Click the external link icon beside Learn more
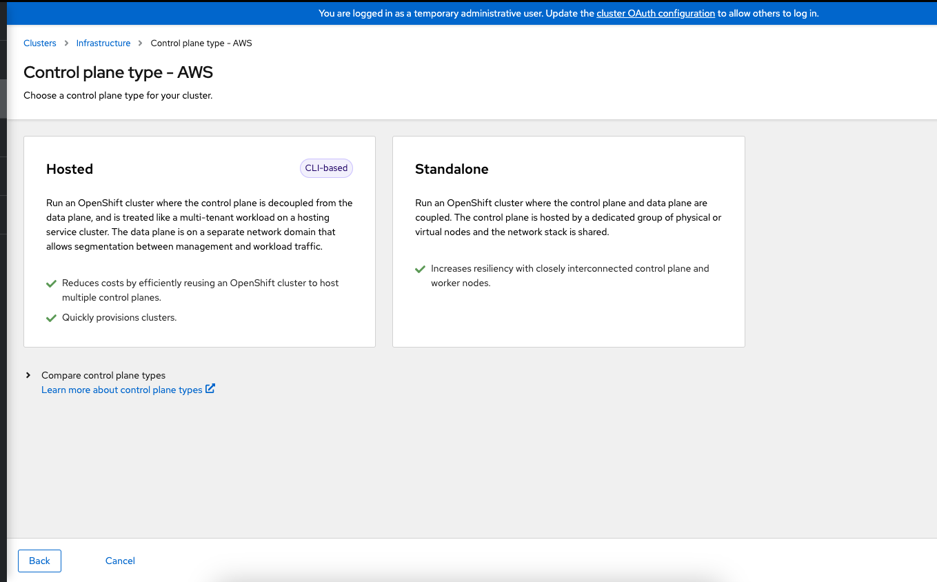The height and width of the screenshot is (582, 937). coord(210,389)
